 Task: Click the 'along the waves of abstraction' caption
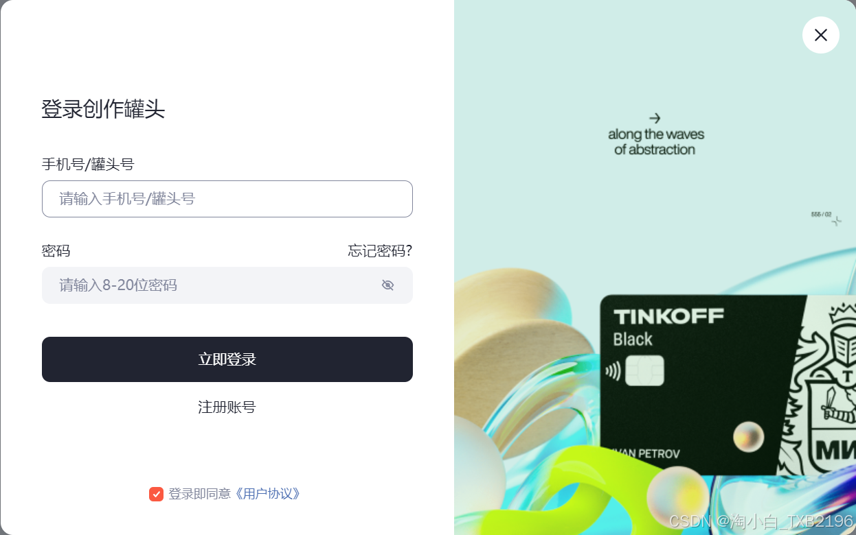[655, 142]
